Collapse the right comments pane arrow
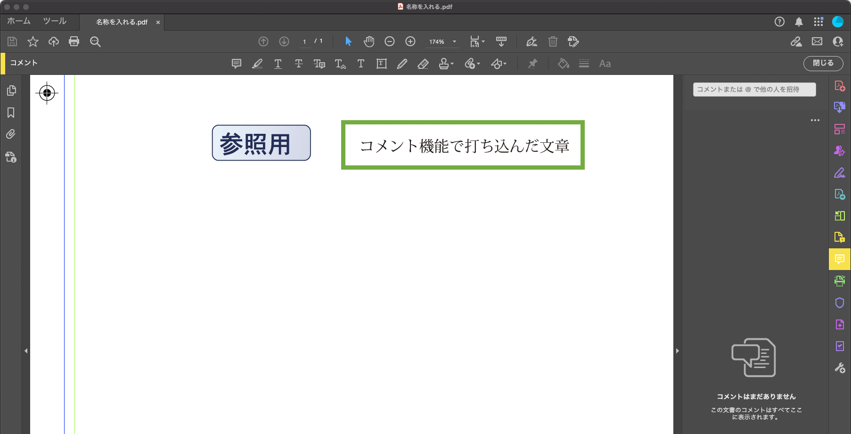This screenshot has width=851, height=434. 678,351
